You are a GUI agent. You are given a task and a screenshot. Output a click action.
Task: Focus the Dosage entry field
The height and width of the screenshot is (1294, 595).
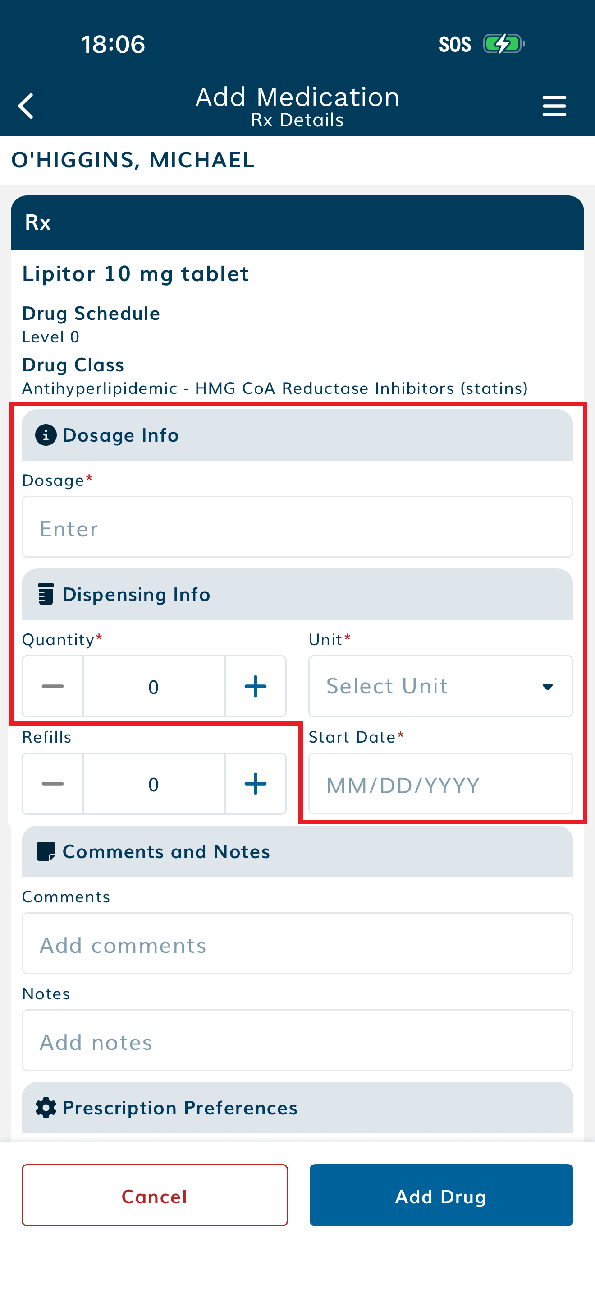297,527
